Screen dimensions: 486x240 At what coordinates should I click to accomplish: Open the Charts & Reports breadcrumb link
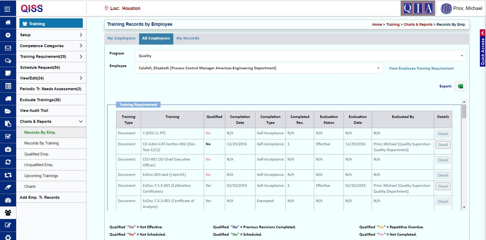click(x=418, y=24)
